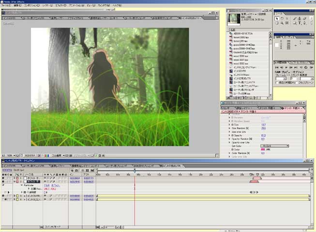This screenshot has width=316, height=232.
Task: Open magnification dropdown below composition viewer
Action: click(x=11, y=156)
